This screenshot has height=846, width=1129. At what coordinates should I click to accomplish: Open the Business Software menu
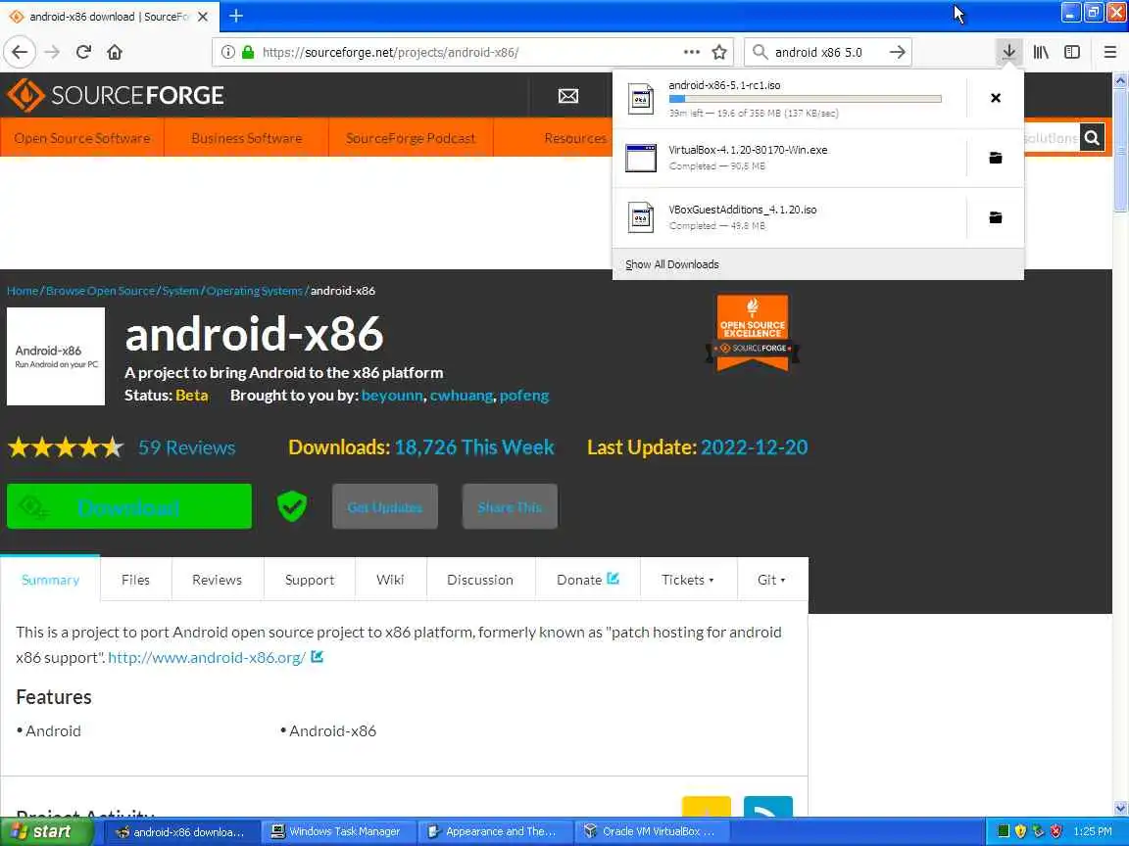tap(246, 137)
